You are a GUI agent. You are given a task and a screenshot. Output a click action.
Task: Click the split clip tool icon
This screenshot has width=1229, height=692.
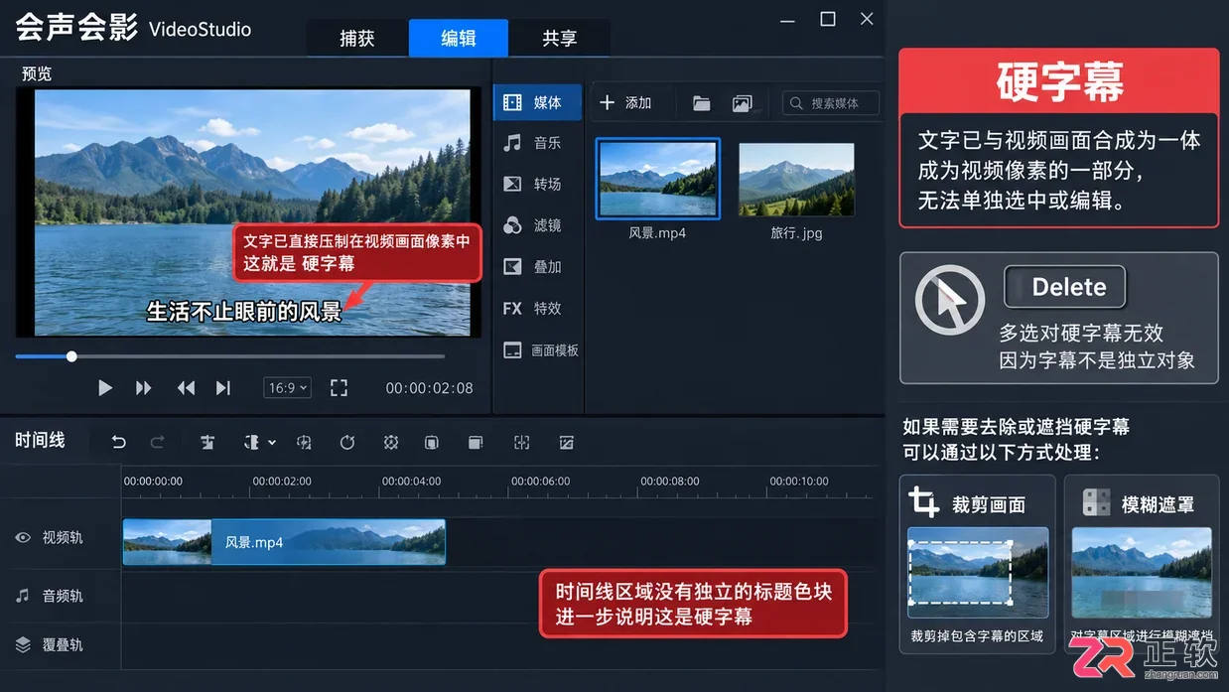click(252, 443)
